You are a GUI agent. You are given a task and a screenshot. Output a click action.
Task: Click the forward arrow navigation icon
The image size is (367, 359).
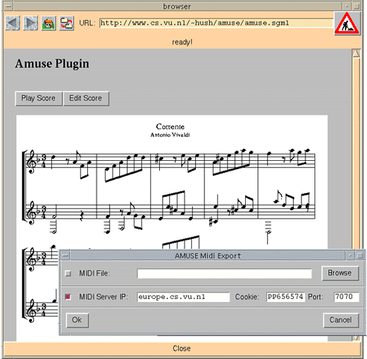point(30,23)
